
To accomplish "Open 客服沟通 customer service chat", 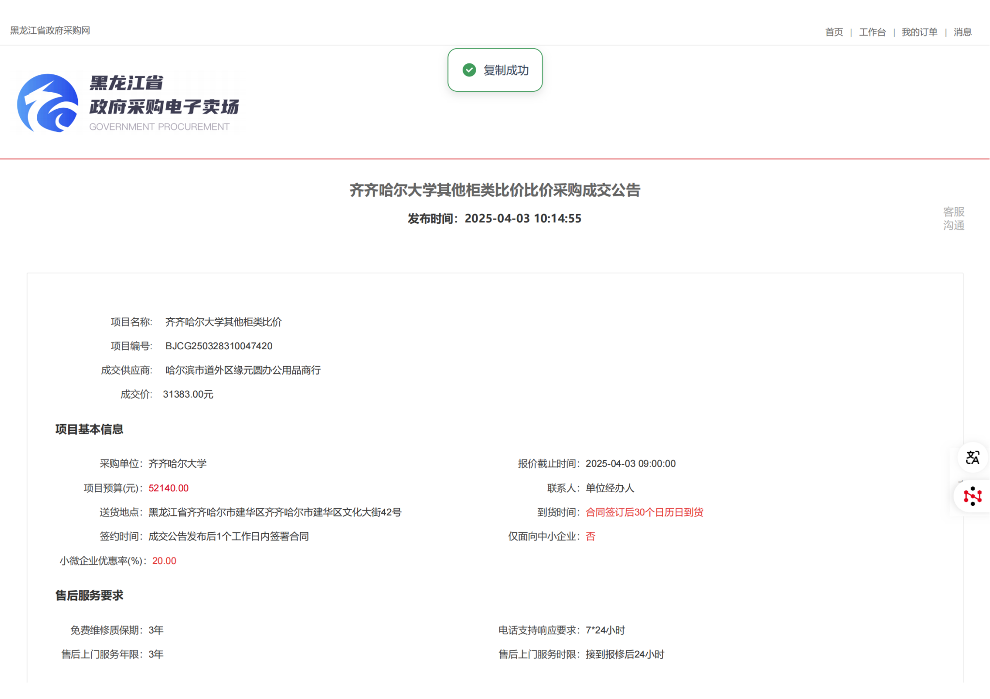I will pyautogui.click(x=953, y=218).
